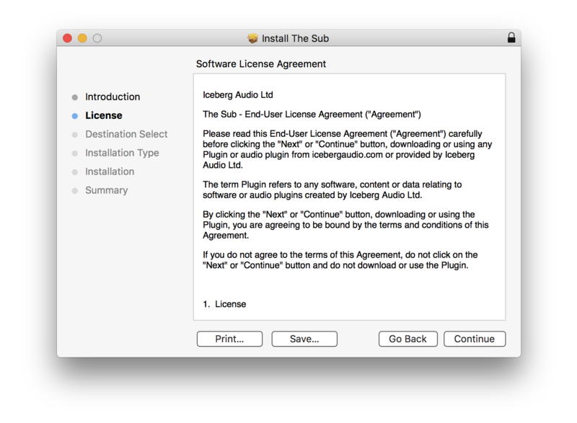
Task: Click 'The Sub - End-User License Agreement' line
Action: (x=312, y=115)
